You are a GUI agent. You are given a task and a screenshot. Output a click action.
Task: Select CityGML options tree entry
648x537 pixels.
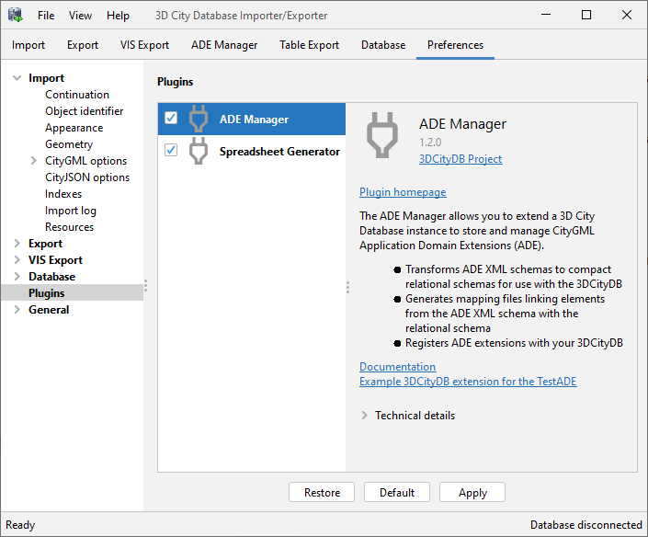86,161
